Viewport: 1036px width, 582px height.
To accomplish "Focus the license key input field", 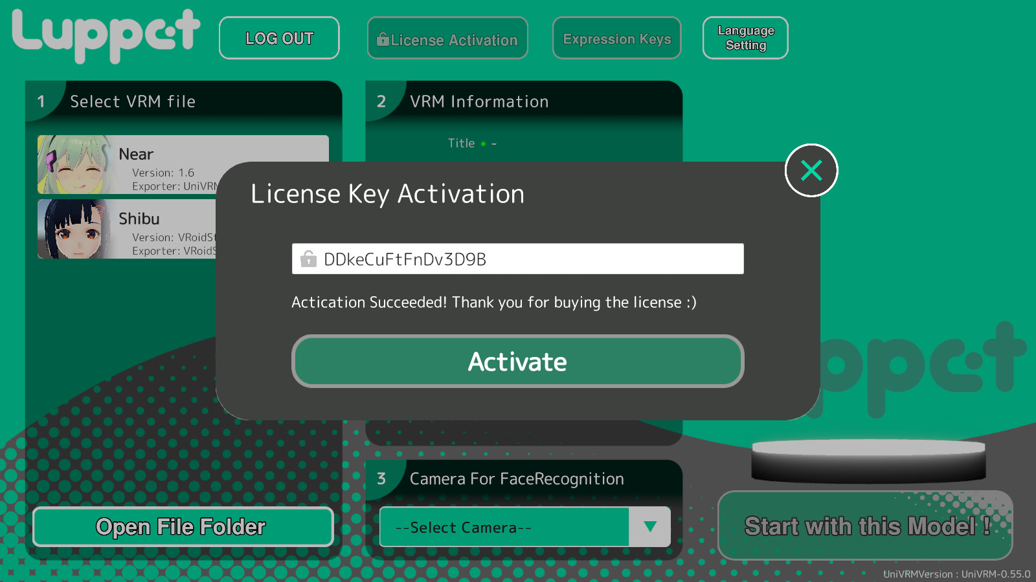I will (517, 259).
